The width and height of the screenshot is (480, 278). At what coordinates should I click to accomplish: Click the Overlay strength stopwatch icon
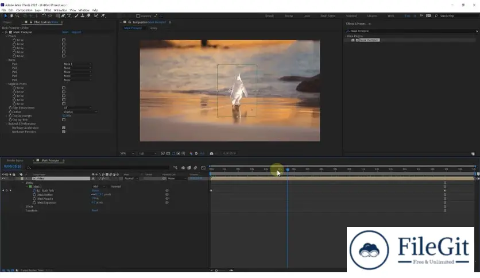[10, 115]
